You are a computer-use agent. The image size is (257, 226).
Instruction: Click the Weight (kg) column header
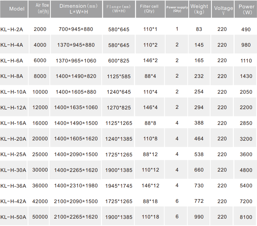pyautogui.click(x=199, y=9)
